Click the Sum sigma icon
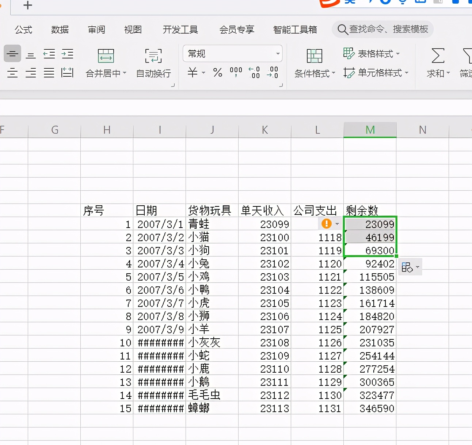Screen dimensions: 472x445 pyautogui.click(x=438, y=56)
